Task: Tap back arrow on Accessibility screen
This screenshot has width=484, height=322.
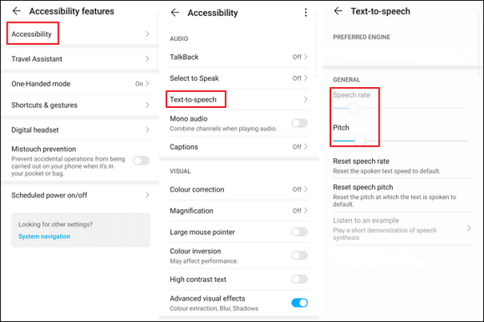Action: pos(175,12)
